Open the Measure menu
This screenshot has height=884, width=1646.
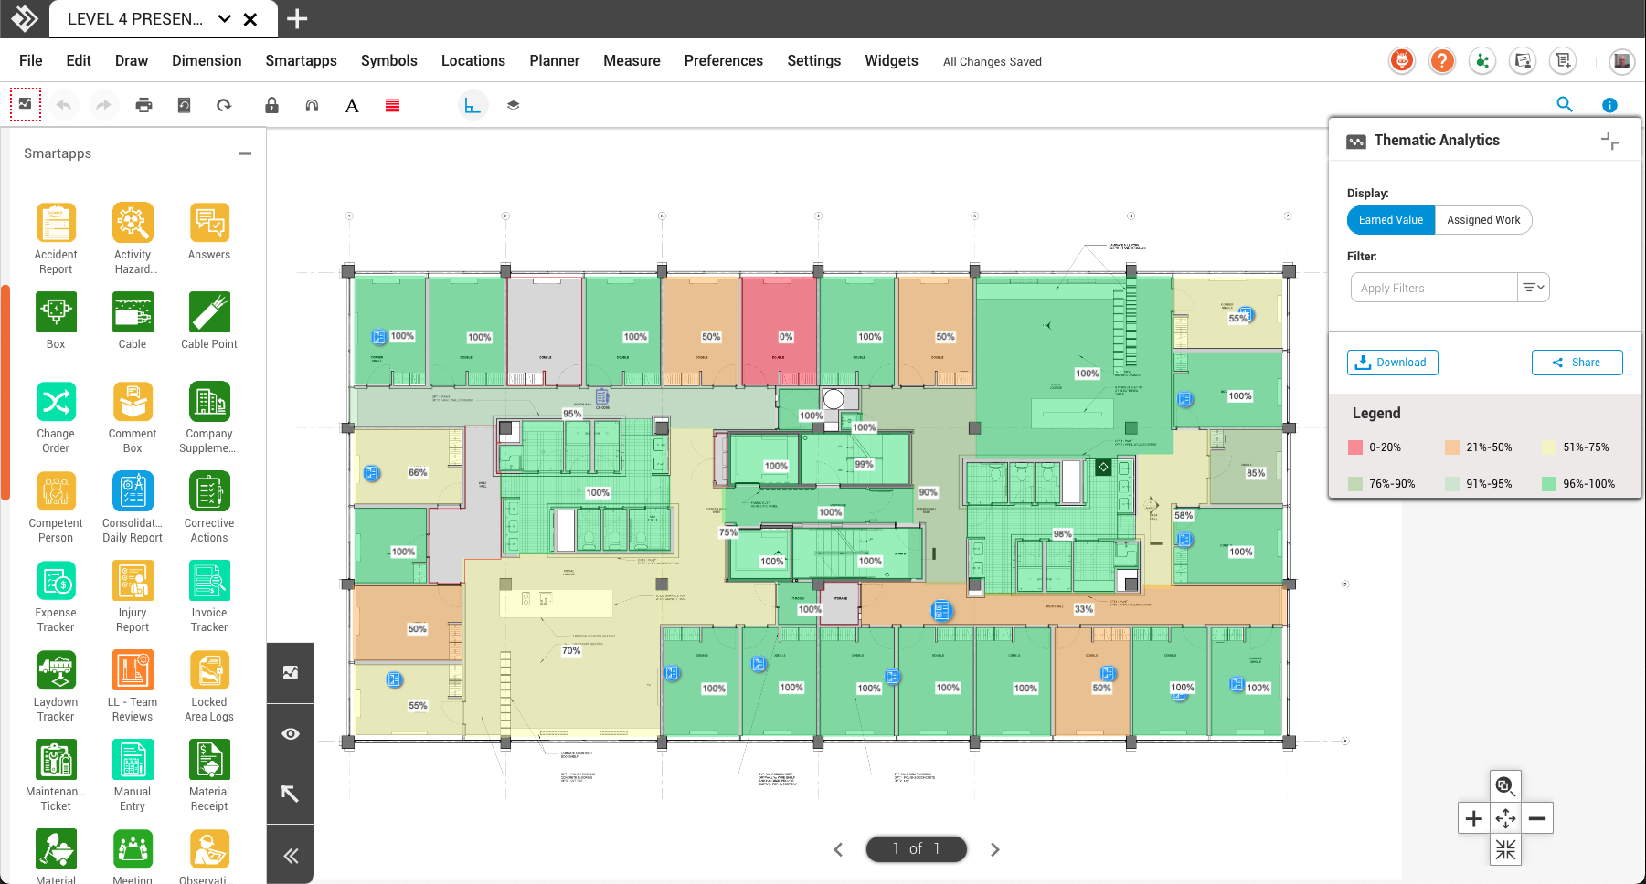tap(632, 61)
